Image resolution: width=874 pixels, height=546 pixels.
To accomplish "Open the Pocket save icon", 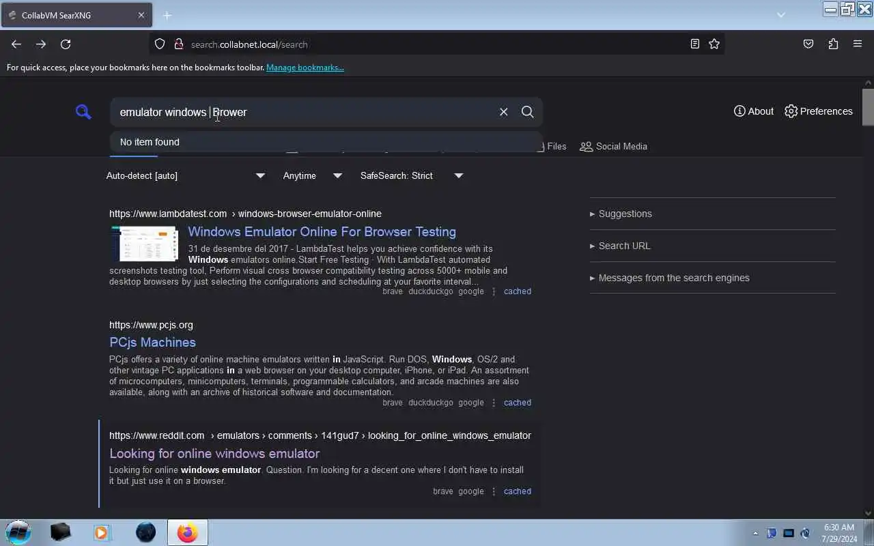I will (808, 44).
